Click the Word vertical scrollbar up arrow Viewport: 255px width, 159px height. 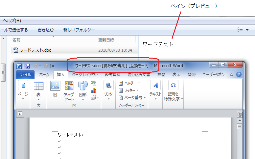click(240, 120)
